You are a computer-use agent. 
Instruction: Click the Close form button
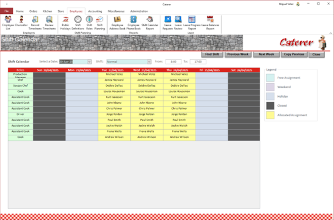(x=316, y=54)
